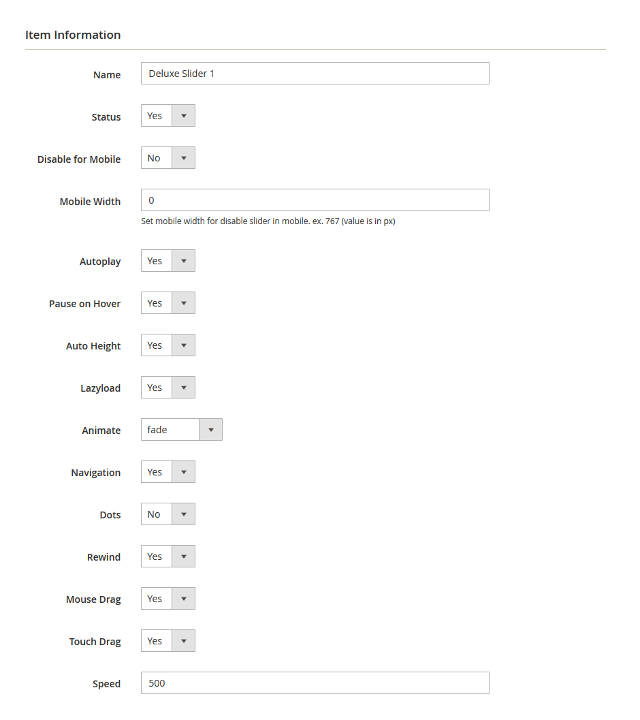This screenshot has height=720, width=640.
Task: Open the Lazyload dropdown
Action: click(x=168, y=388)
